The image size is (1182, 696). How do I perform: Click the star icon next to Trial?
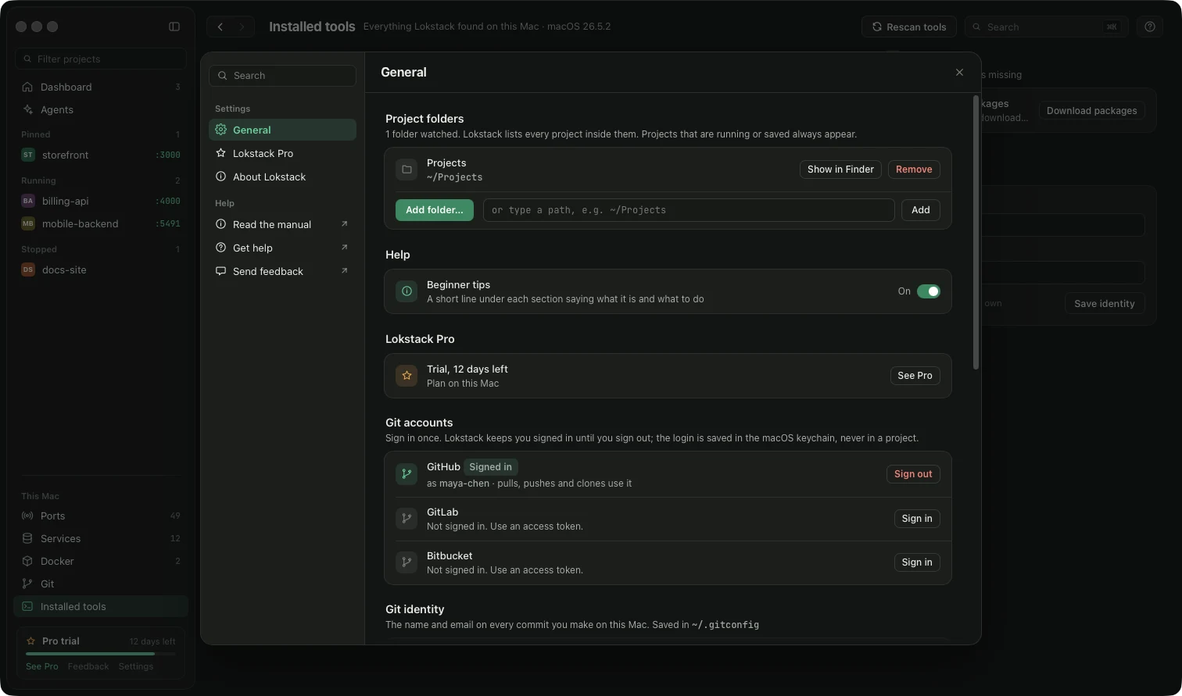point(407,376)
